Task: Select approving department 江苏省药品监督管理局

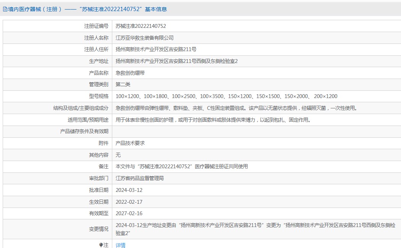Action: pyautogui.click(x=140, y=178)
